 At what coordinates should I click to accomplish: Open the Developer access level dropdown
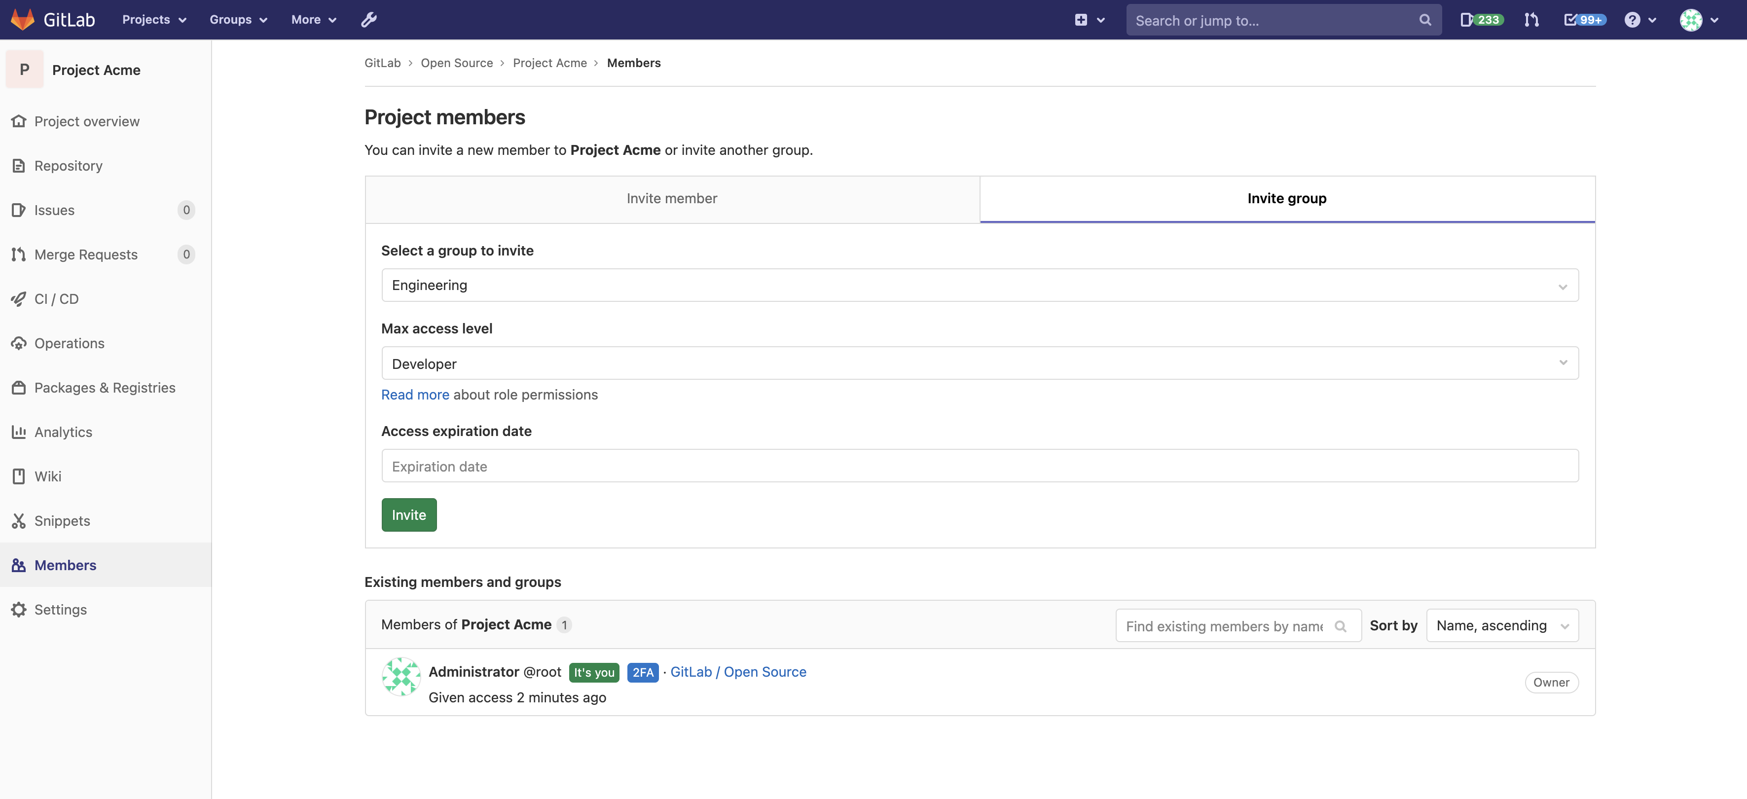tap(980, 363)
